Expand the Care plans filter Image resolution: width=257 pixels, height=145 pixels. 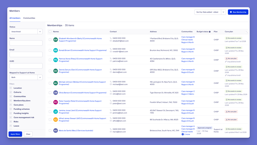11,105
